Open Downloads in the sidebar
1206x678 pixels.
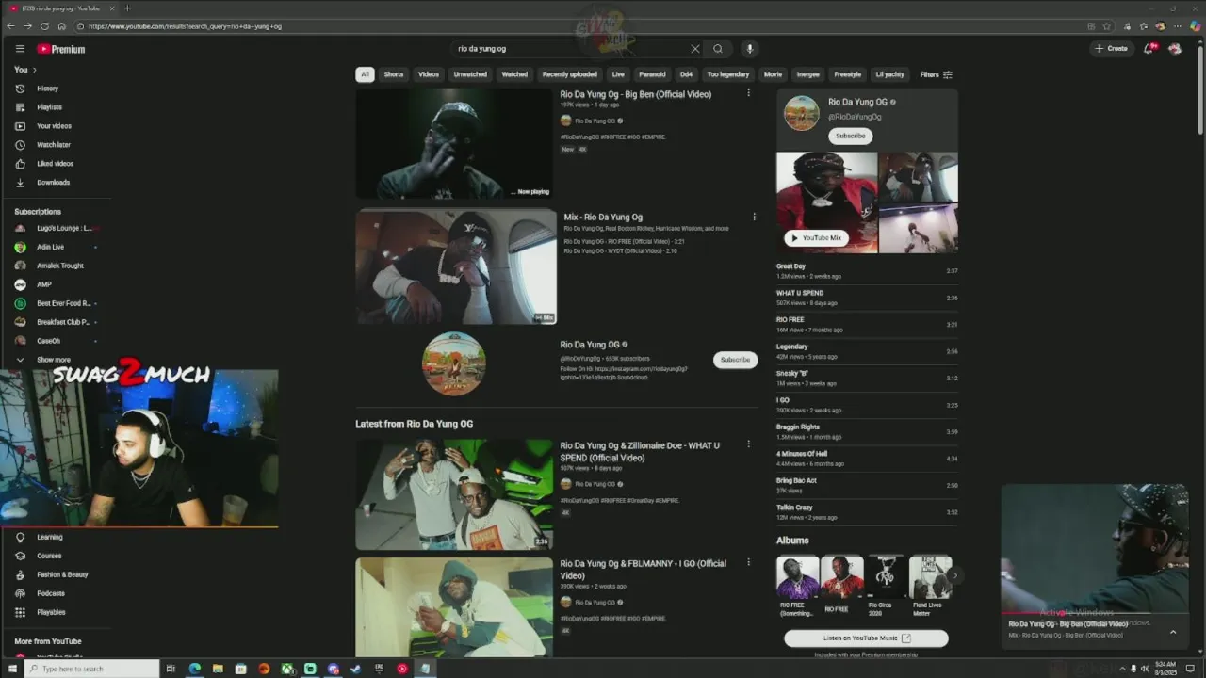53,183
